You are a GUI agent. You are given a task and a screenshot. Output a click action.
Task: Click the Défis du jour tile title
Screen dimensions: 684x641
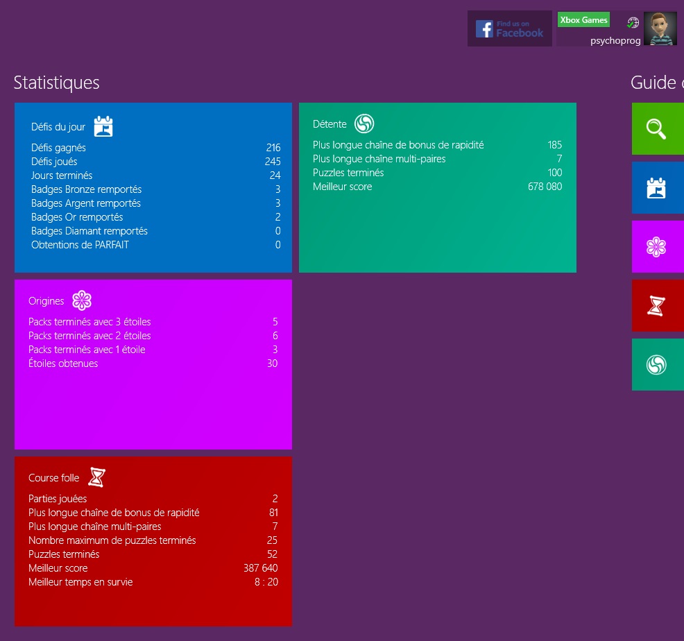pos(58,127)
